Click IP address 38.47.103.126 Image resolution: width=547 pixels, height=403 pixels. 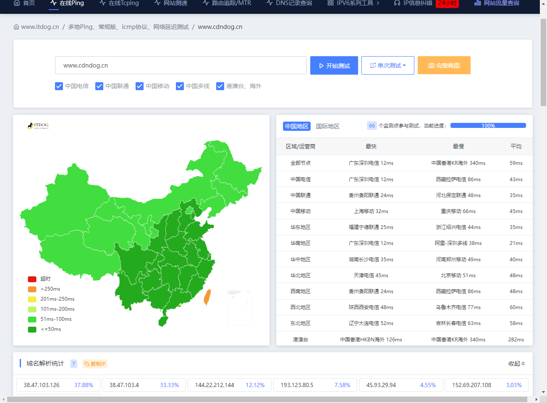[42, 385]
